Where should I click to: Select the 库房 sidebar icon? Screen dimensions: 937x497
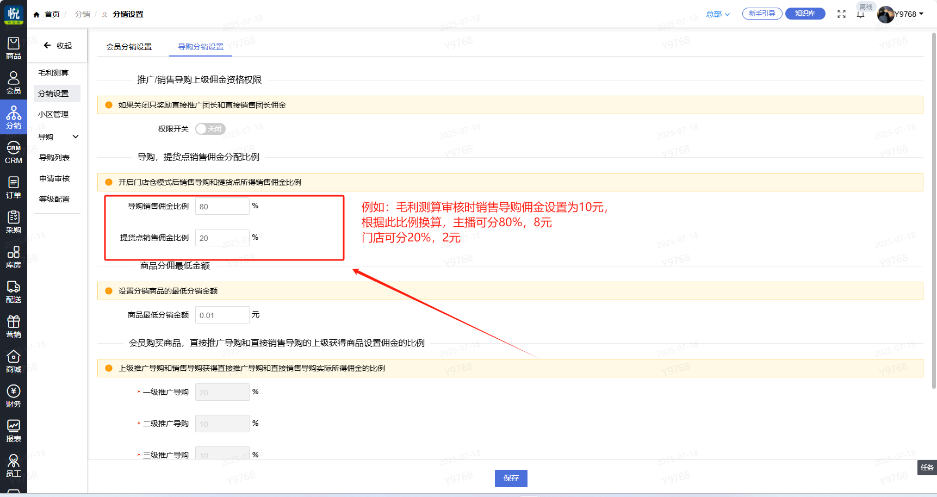pyautogui.click(x=14, y=257)
